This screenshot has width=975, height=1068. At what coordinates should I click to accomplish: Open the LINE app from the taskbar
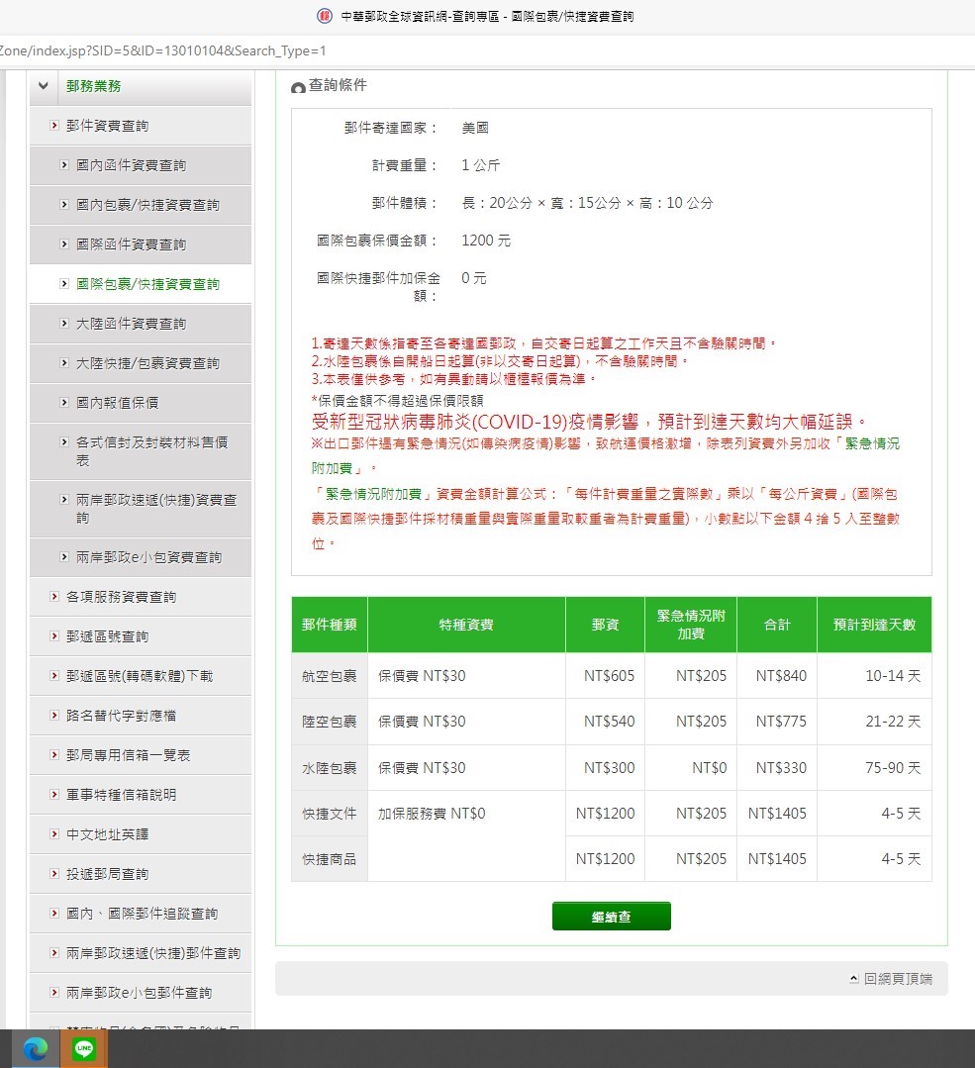84,1048
